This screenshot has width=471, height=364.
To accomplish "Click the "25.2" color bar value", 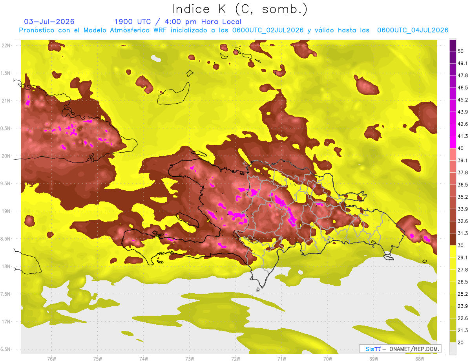I will 463,294.
